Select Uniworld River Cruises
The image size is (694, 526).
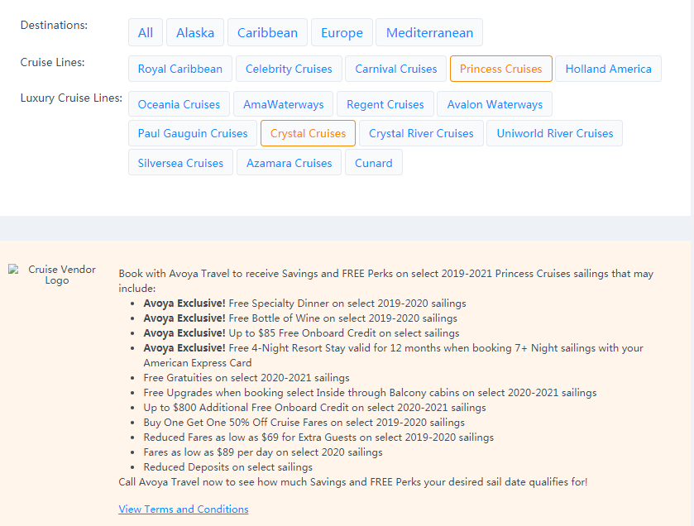554,133
